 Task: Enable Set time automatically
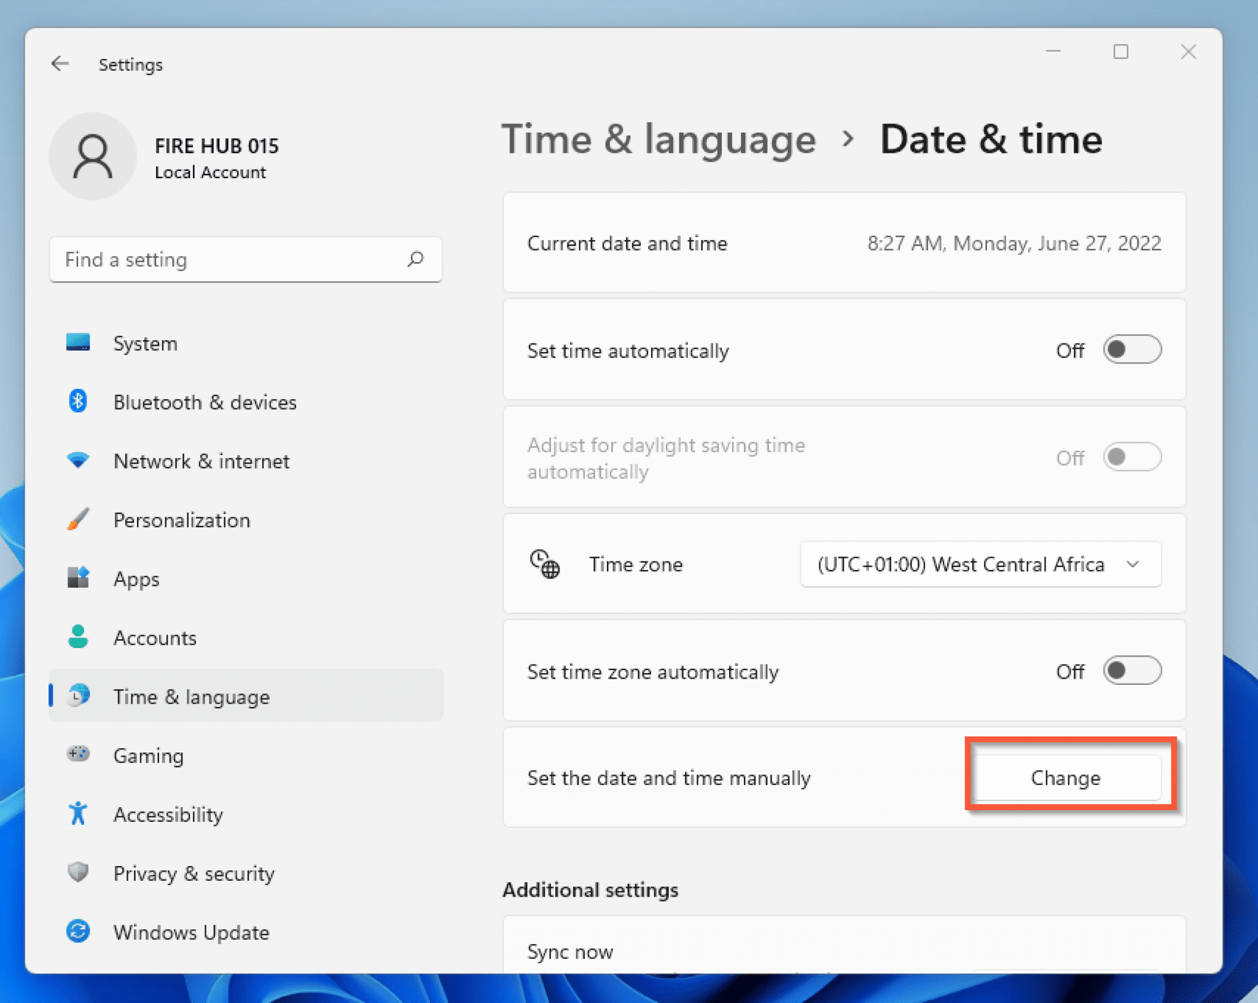point(1132,349)
